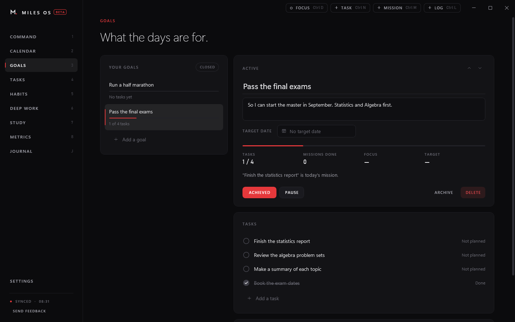This screenshot has height=322, width=515.
Task: Mark the goal as Achieved
Action: (259, 192)
